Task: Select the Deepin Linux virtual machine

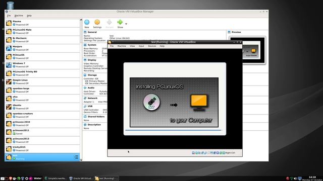Action: point(42,81)
